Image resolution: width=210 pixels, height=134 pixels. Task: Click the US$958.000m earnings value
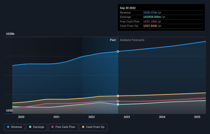point(152,17)
